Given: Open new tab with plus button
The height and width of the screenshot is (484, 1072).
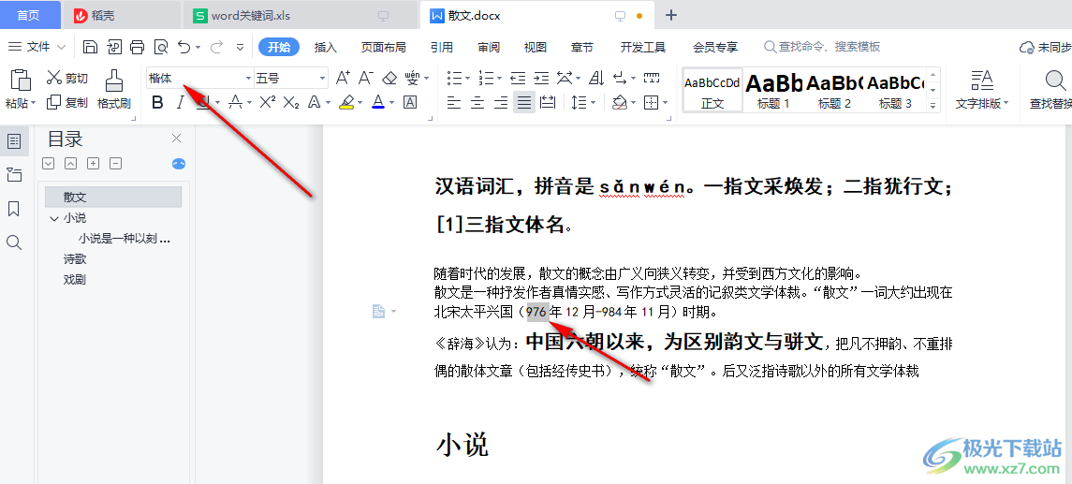Looking at the screenshot, I should tap(671, 15).
